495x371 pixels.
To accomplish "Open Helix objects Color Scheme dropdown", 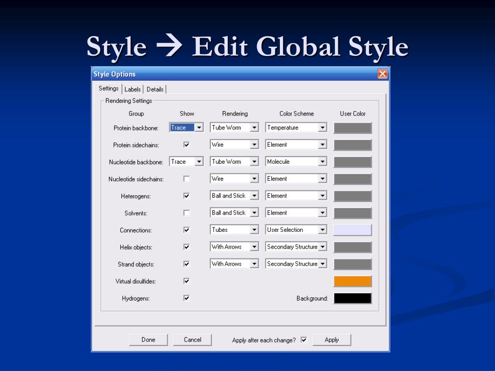I will (x=296, y=247).
